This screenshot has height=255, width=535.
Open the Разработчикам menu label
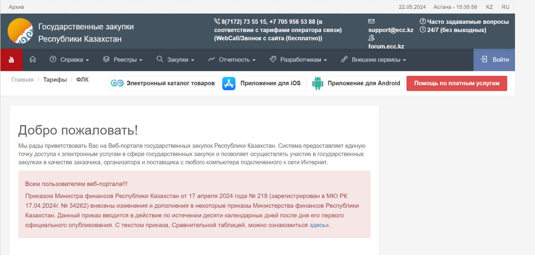pyautogui.click(x=301, y=60)
